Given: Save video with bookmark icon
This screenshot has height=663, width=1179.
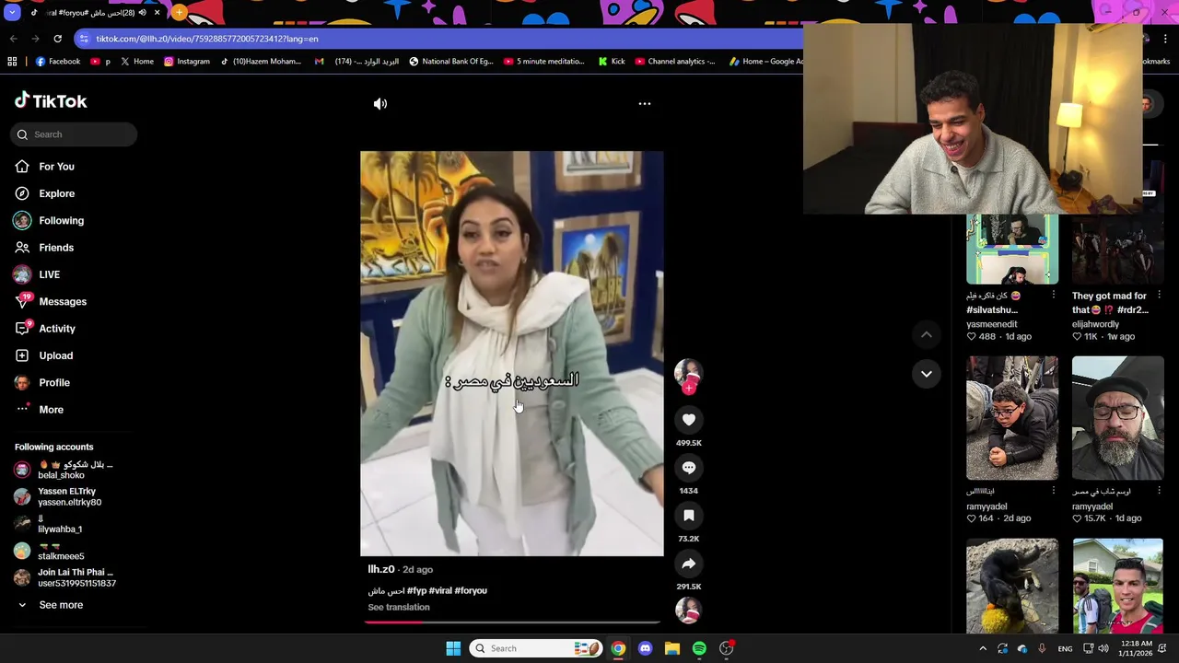Looking at the screenshot, I should [x=689, y=516].
